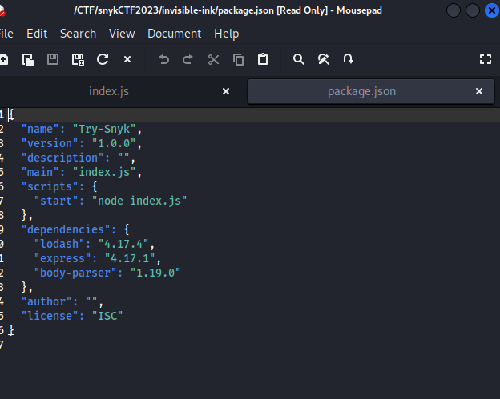
Task: Click the Go To line icon
Action: click(348, 59)
